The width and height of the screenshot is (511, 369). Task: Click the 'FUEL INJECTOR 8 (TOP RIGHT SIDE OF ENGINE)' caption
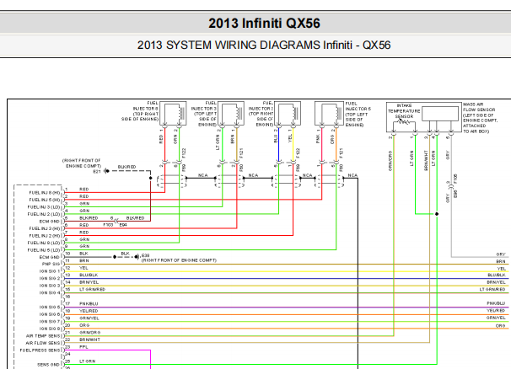pyautogui.click(x=140, y=111)
